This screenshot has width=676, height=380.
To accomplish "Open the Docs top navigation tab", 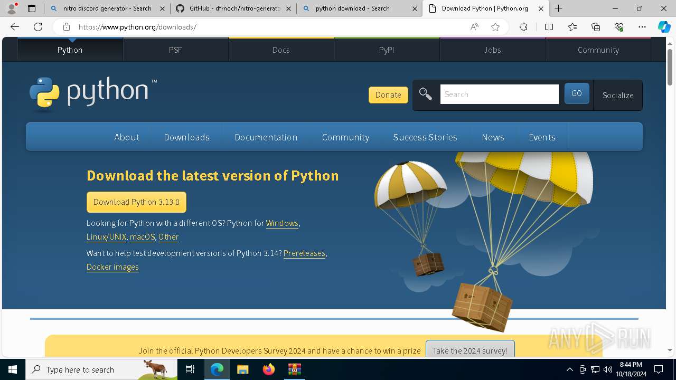I will pyautogui.click(x=281, y=50).
